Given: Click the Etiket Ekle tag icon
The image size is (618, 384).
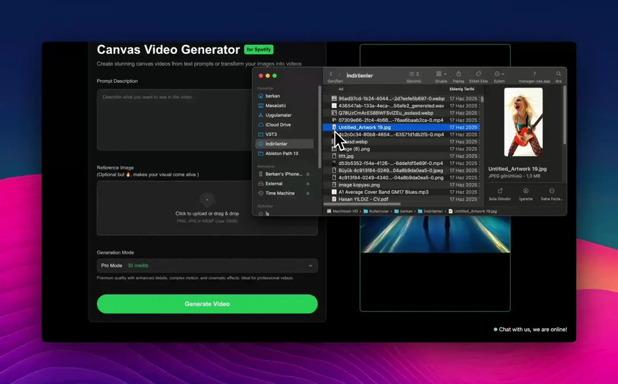Looking at the screenshot, I should 477,72.
